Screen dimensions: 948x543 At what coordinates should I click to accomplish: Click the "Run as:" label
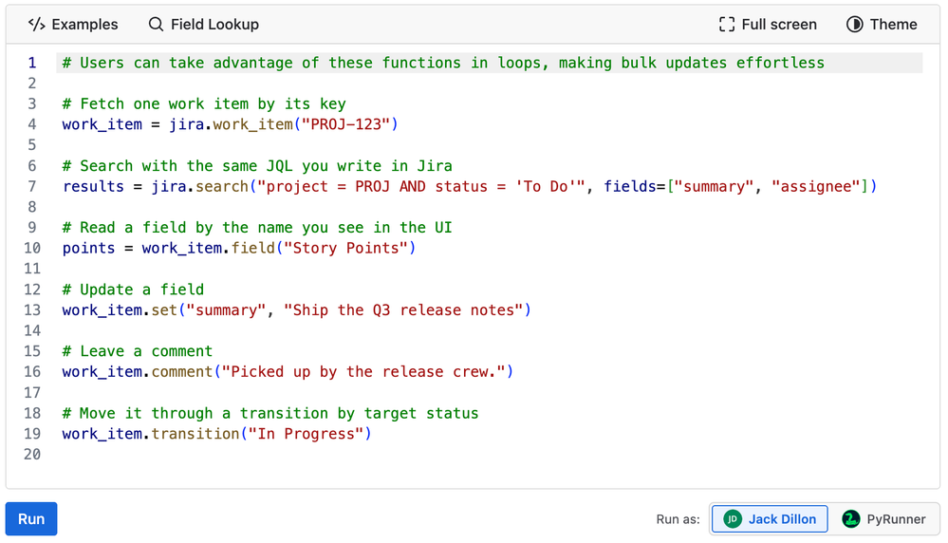[678, 519]
